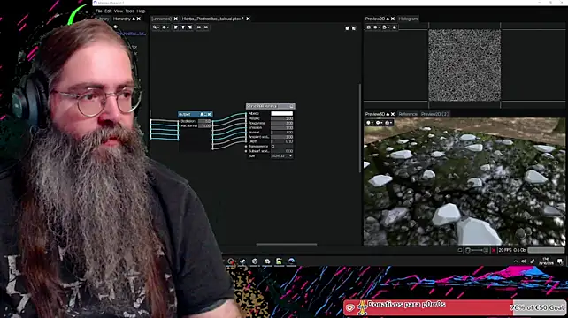Adjust the Ambient occlusion slider

click(x=282, y=137)
